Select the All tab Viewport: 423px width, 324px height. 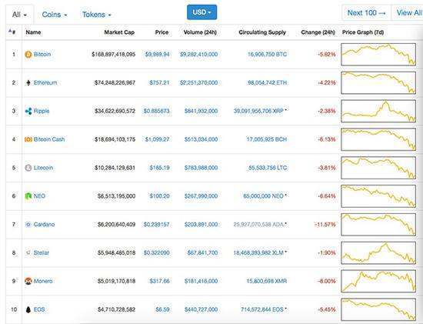[20, 15]
